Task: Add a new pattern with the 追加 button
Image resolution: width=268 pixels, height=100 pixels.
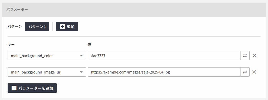Action: click(67, 26)
